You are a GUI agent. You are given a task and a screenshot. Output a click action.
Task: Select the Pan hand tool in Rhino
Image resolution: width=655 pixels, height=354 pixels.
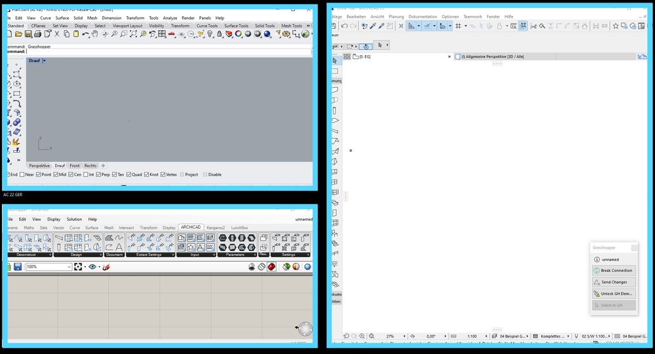tap(95, 34)
